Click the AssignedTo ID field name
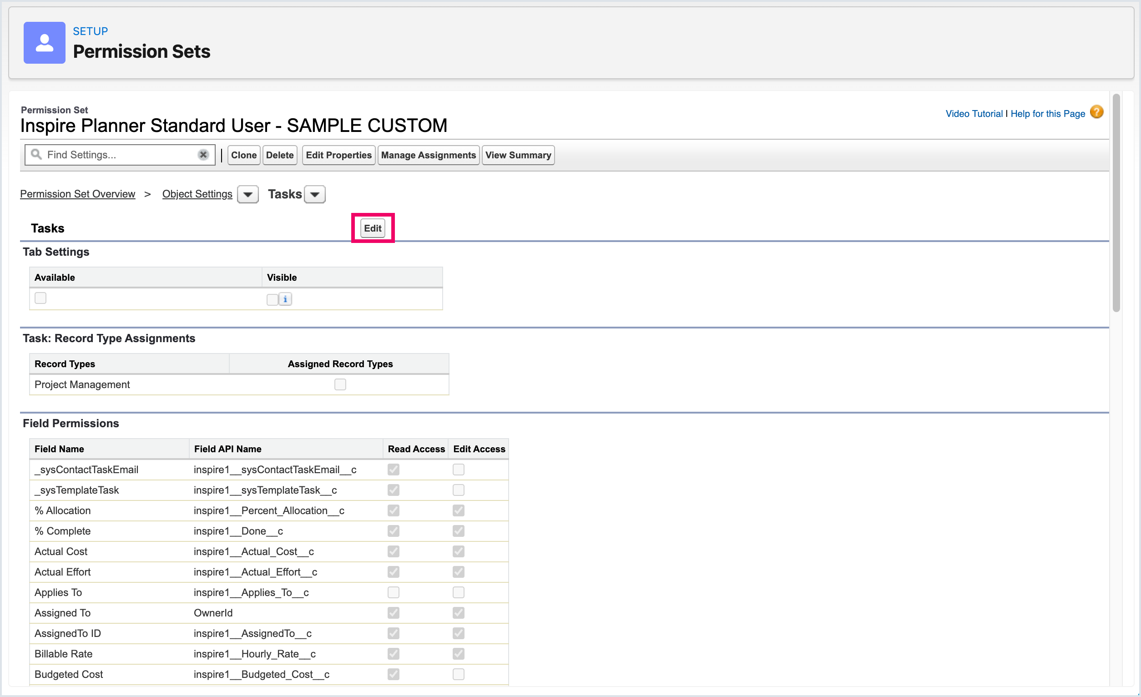The image size is (1141, 697). tap(68, 634)
